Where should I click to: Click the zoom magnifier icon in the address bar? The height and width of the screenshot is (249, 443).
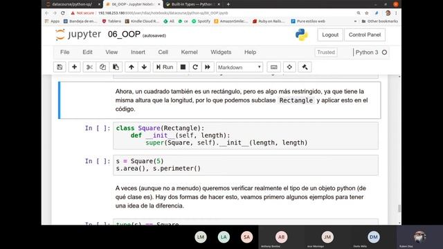[359, 13]
